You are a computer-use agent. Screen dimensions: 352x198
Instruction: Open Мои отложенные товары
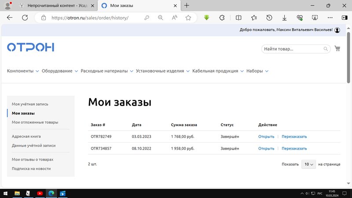(35, 122)
